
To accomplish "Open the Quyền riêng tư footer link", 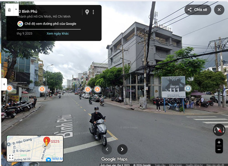I will pos(194,165).
